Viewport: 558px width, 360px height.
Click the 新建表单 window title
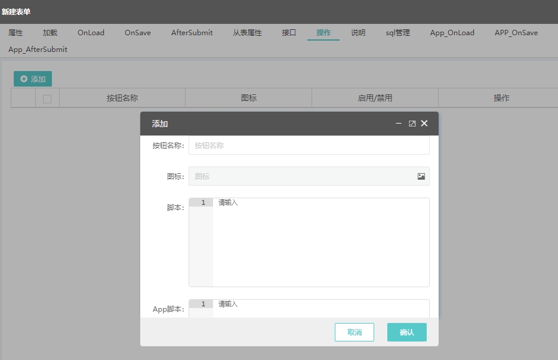coord(16,12)
